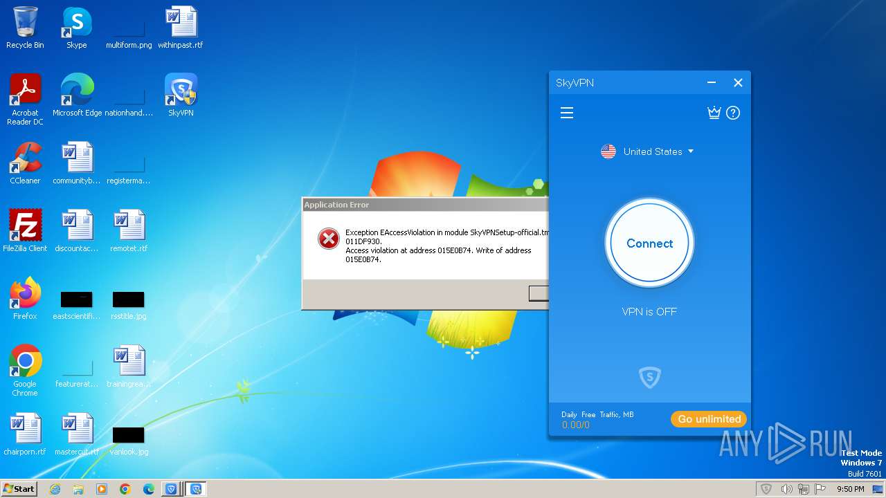Open the remotet.rtf document
This screenshot has width=886, height=498.
tap(129, 231)
